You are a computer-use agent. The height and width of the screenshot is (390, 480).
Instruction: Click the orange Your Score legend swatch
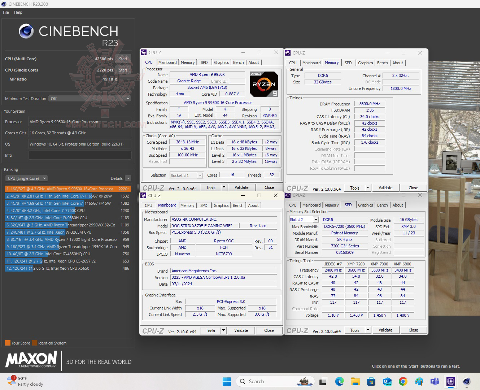tap(7, 343)
